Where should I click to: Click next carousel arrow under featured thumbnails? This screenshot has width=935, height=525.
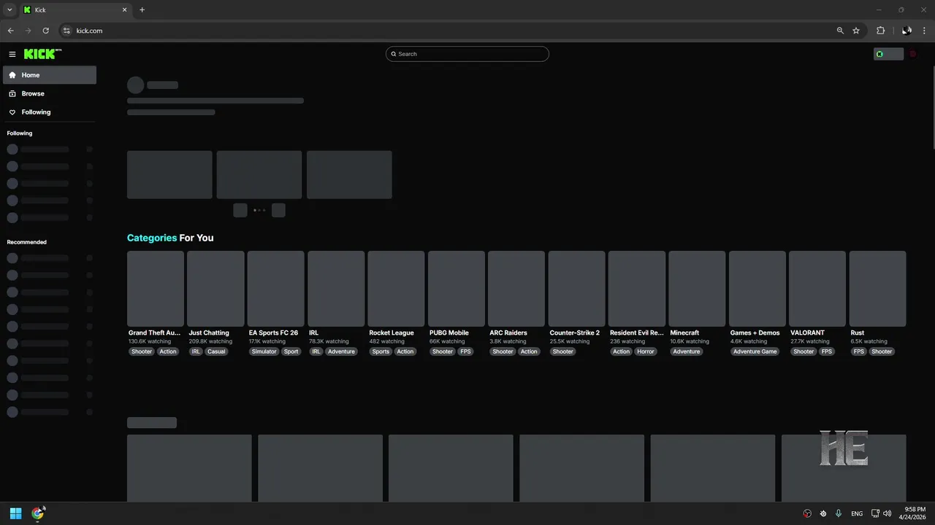tap(278, 210)
